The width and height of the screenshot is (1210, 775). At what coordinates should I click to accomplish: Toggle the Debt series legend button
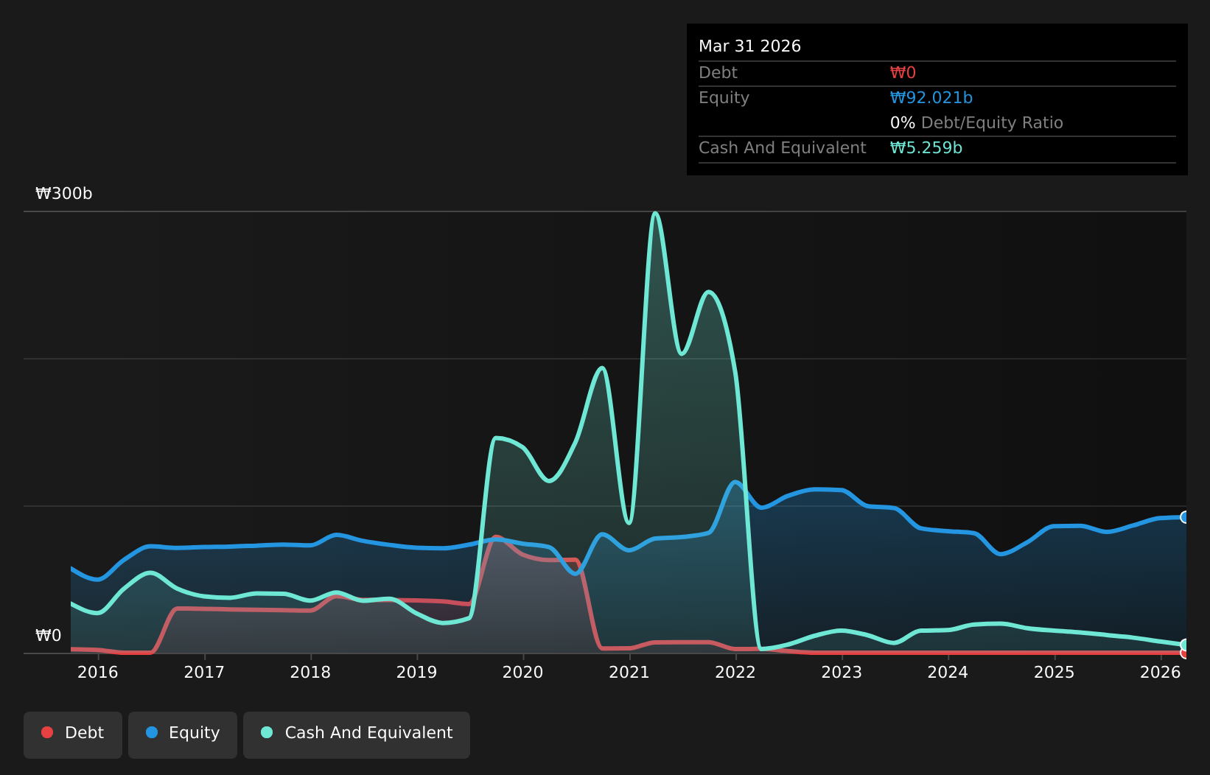pos(73,734)
